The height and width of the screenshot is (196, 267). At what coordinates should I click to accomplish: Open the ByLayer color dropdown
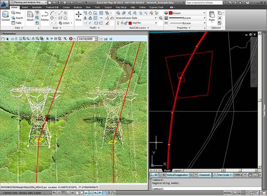203,13
